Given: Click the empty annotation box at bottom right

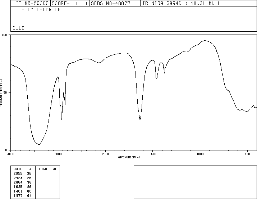Looking at the screenshot, I should [195, 182].
